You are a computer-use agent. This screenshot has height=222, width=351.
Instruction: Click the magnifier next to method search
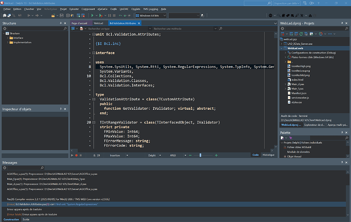pyautogui.click(x=221, y=28)
